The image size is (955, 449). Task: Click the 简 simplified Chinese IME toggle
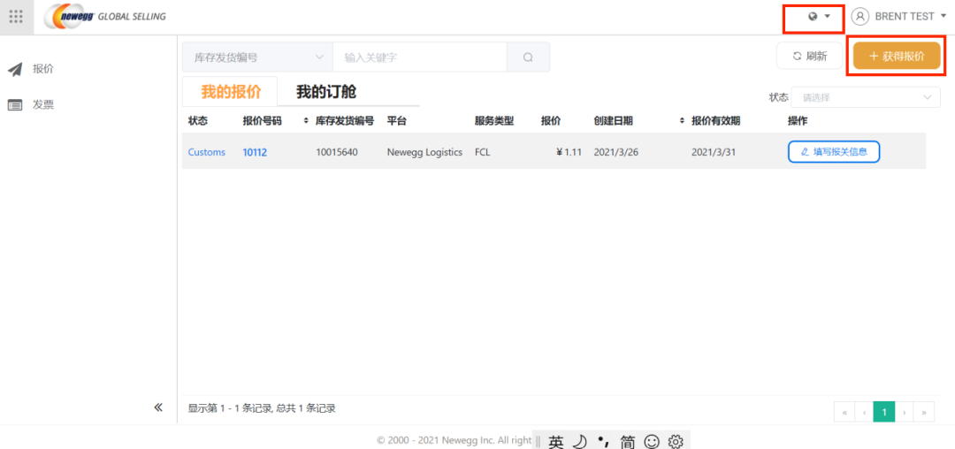[627, 442]
